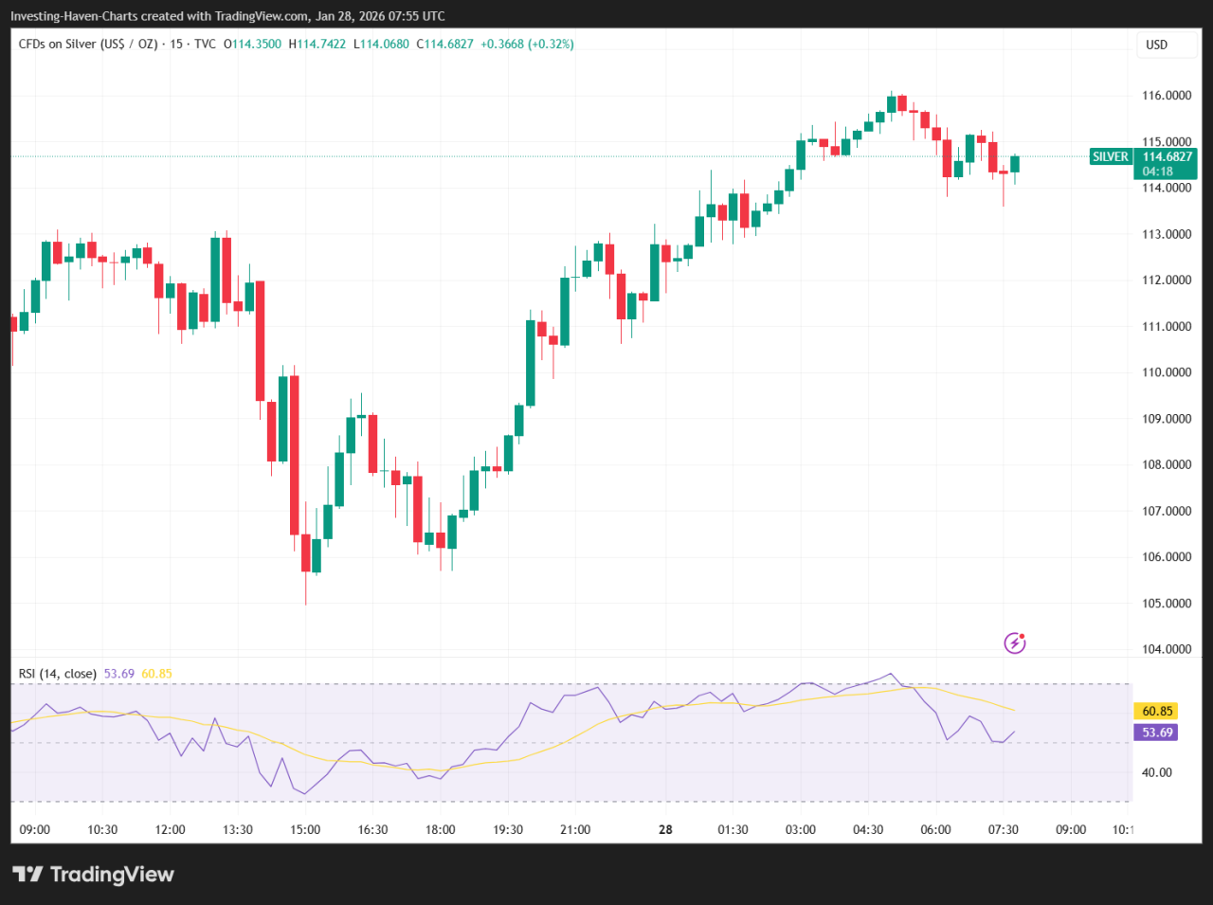Click the high value H114.7422

317,44
